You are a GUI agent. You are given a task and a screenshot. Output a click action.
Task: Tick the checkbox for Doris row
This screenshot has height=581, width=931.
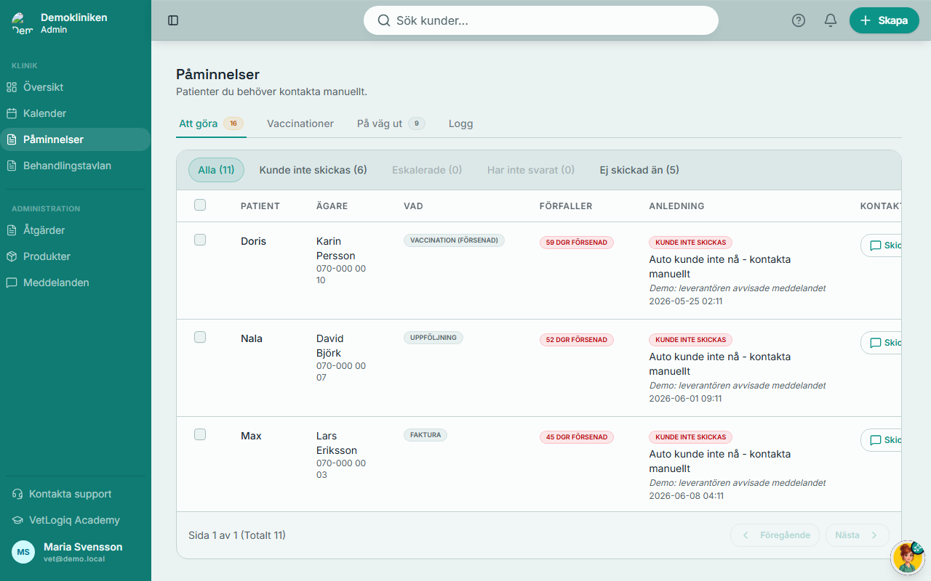(200, 240)
